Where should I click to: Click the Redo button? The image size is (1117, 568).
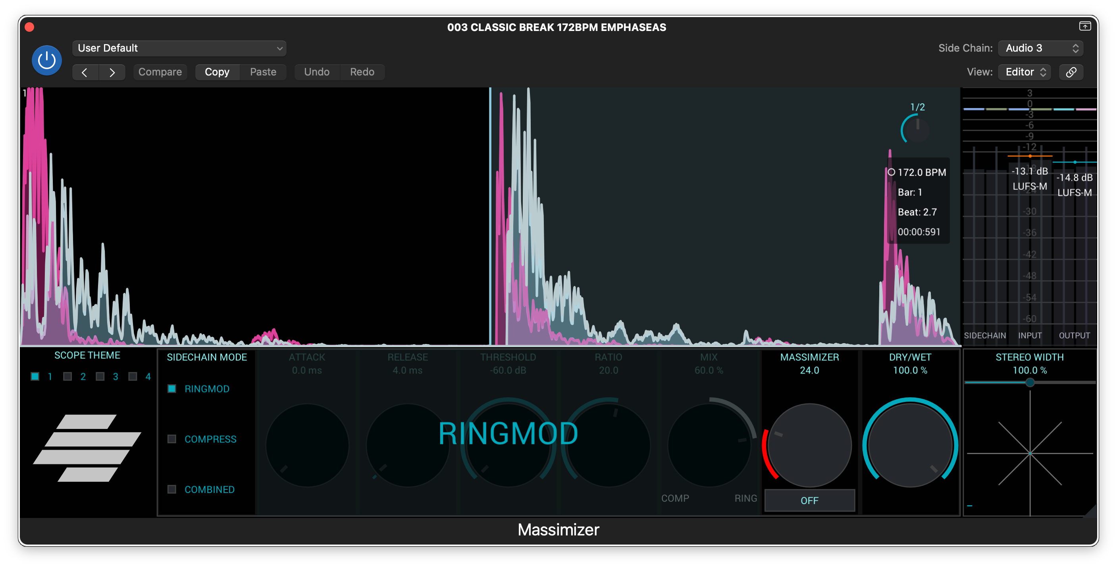pos(362,72)
